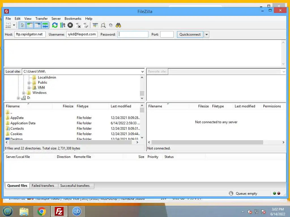Open the Site Manager icon

(8, 25)
